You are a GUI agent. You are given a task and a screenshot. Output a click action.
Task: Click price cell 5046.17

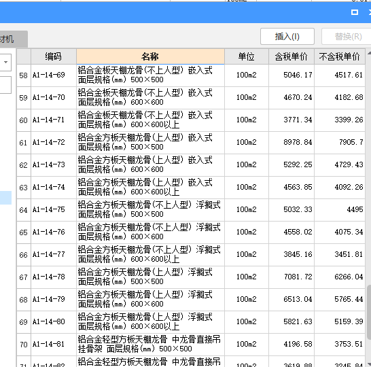[291, 75]
